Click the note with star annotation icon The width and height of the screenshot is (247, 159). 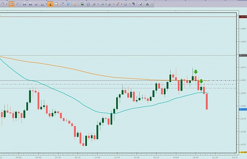pyautogui.click(x=56, y=4)
